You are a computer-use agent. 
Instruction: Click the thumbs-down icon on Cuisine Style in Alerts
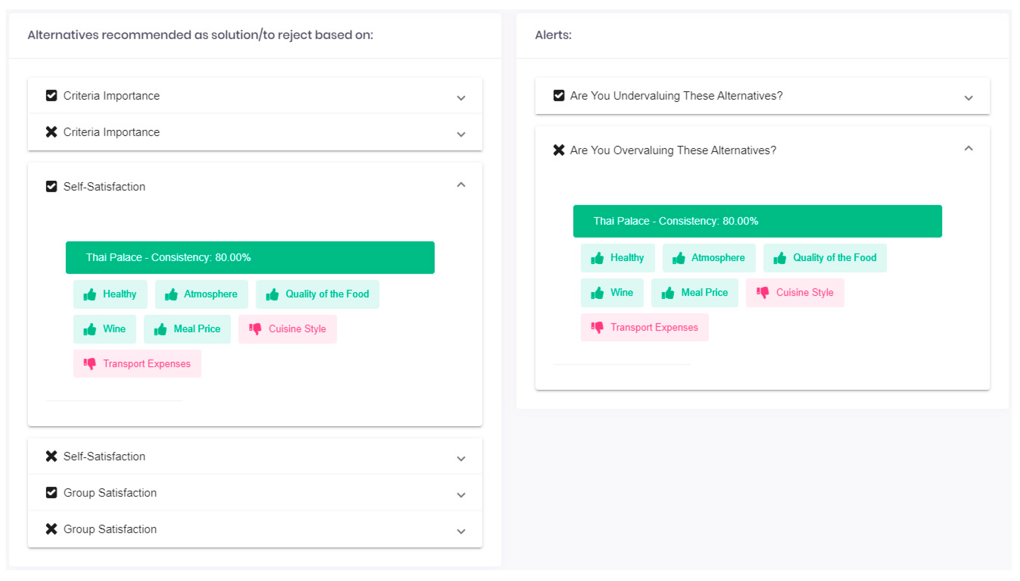tap(762, 292)
